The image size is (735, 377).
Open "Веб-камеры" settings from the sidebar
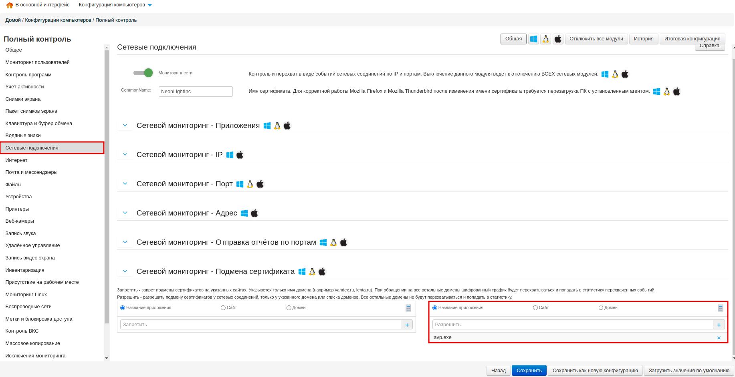[20, 221]
